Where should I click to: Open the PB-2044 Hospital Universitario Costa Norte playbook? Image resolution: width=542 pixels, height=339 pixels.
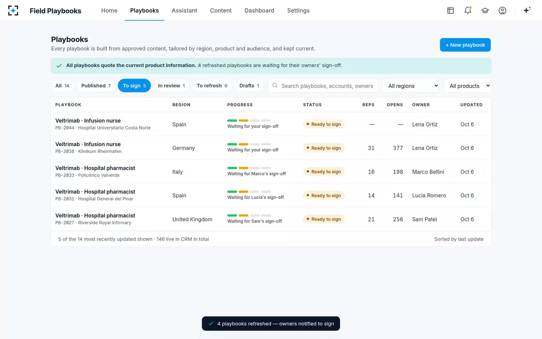coord(271,124)
